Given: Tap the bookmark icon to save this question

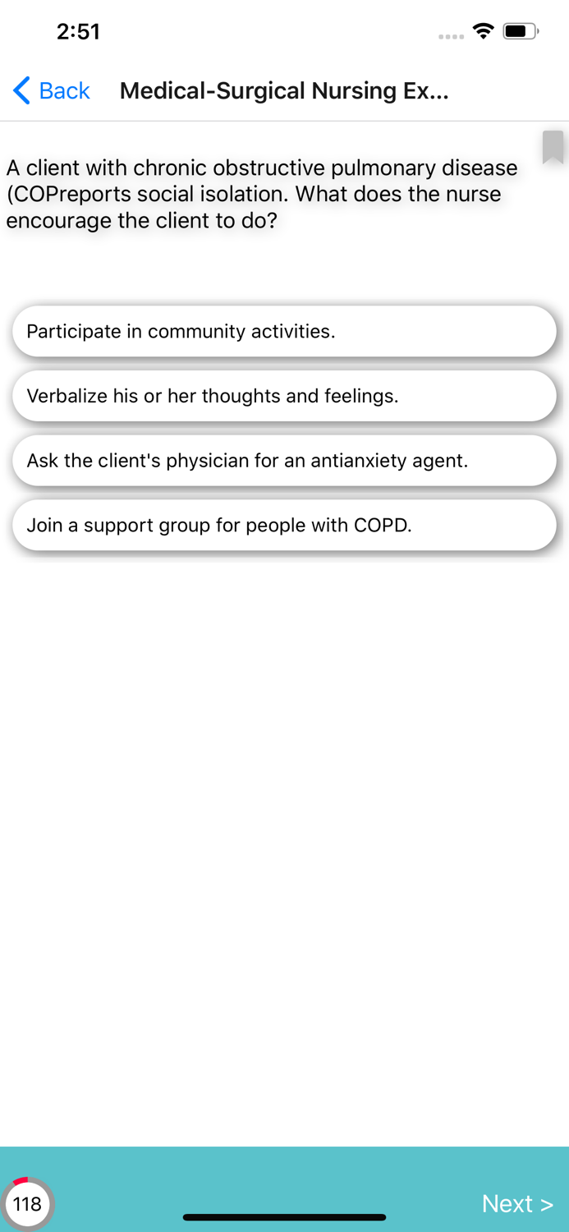Looking at the screenshot, I should click(553, 149).
